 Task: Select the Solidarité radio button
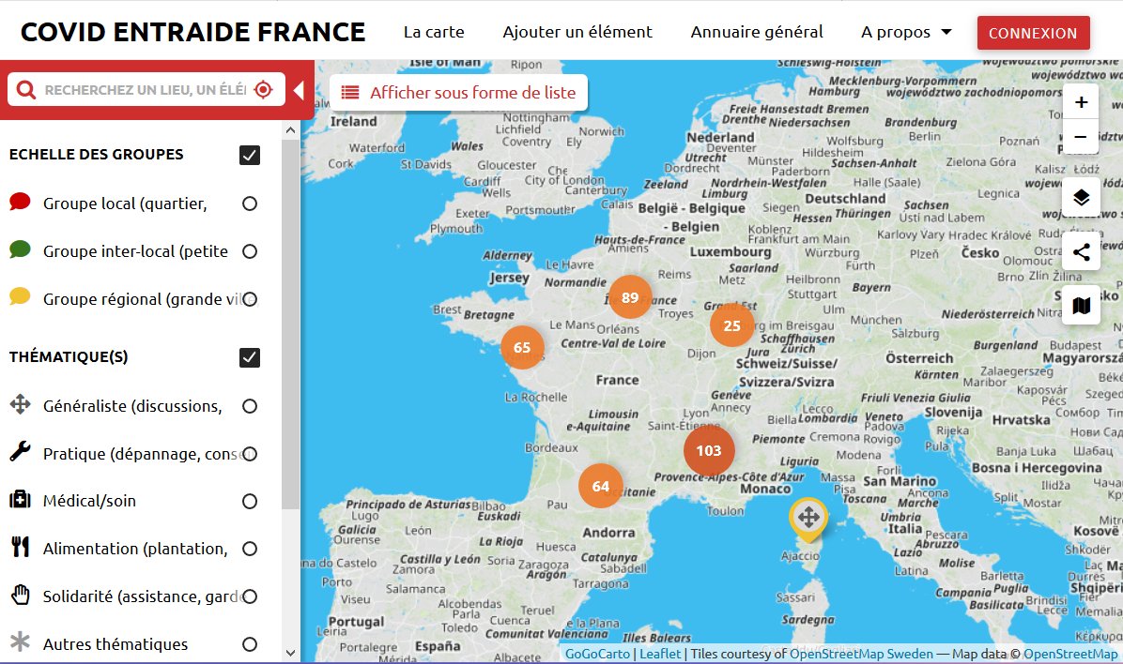click(249, 596)
